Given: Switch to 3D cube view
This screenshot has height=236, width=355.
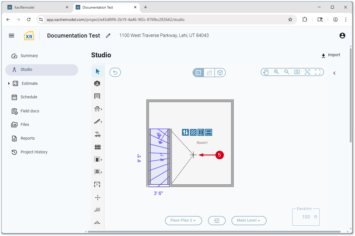Looking at the screenshot, I should tap(220, 73).
